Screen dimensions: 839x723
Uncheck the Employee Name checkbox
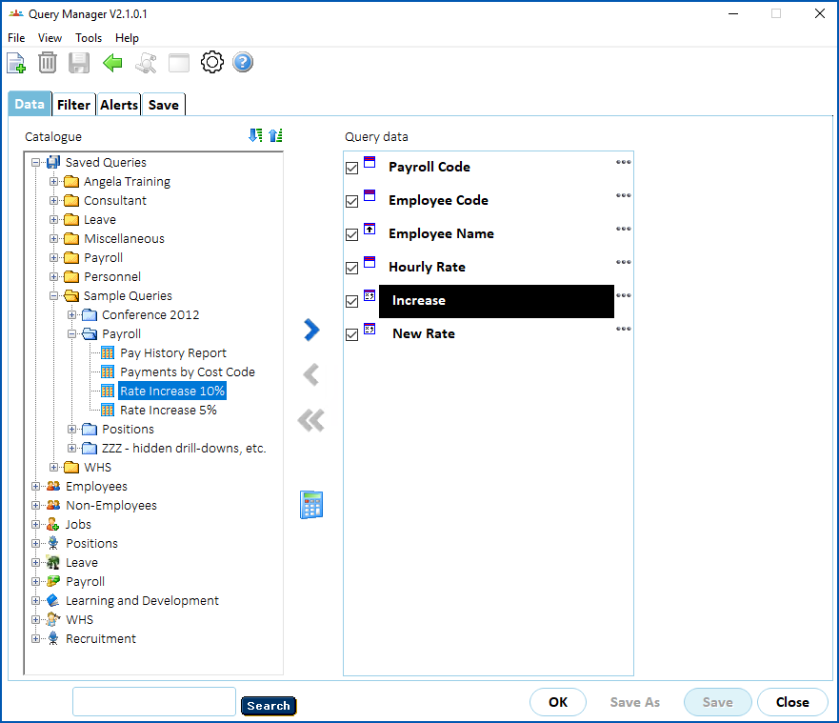(352, 234)
